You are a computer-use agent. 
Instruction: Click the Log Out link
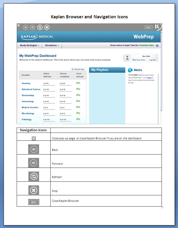[x=152, y=60]
